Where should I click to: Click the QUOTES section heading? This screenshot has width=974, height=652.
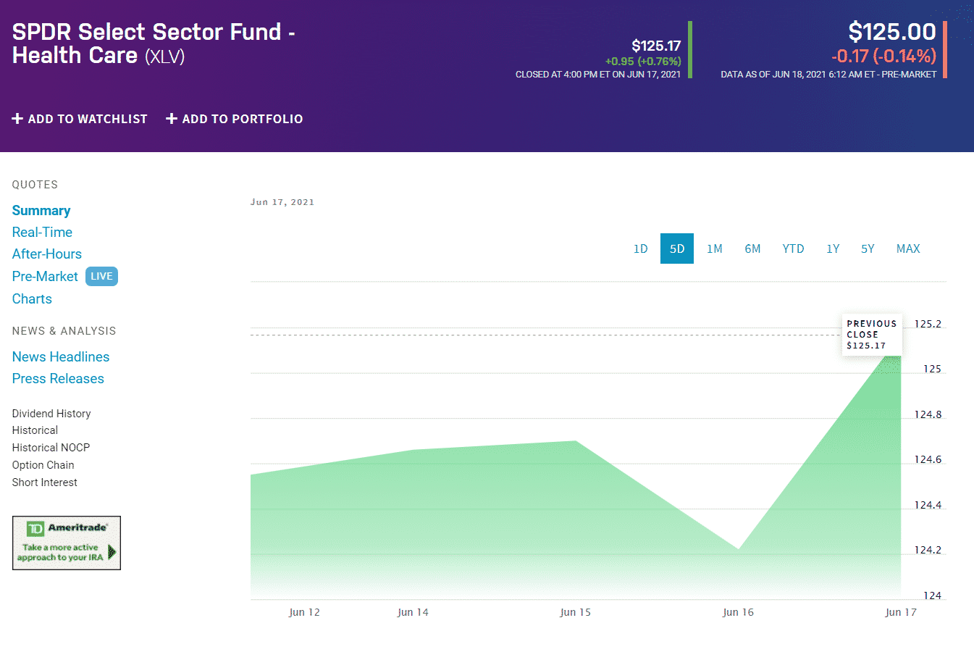(x=35, y=185)
